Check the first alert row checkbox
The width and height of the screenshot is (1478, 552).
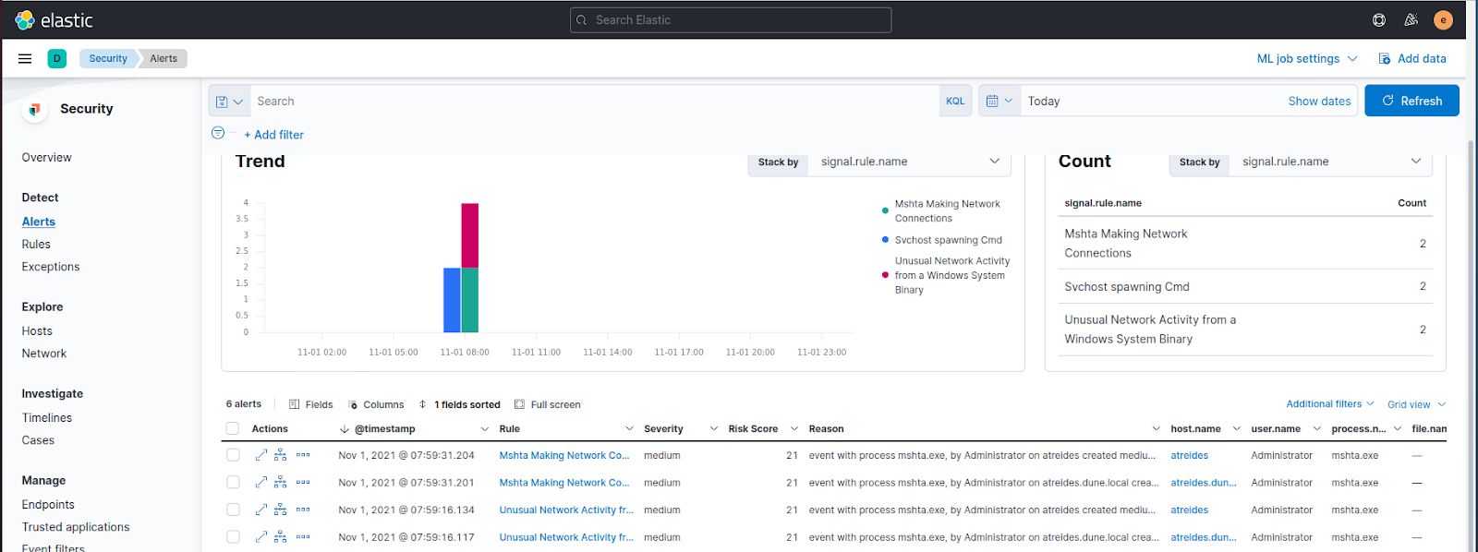pos(233,455)
